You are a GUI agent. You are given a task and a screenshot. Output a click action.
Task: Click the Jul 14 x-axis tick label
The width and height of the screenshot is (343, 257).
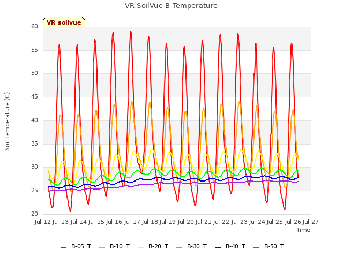pyautogui.click(x=79, y=222)
